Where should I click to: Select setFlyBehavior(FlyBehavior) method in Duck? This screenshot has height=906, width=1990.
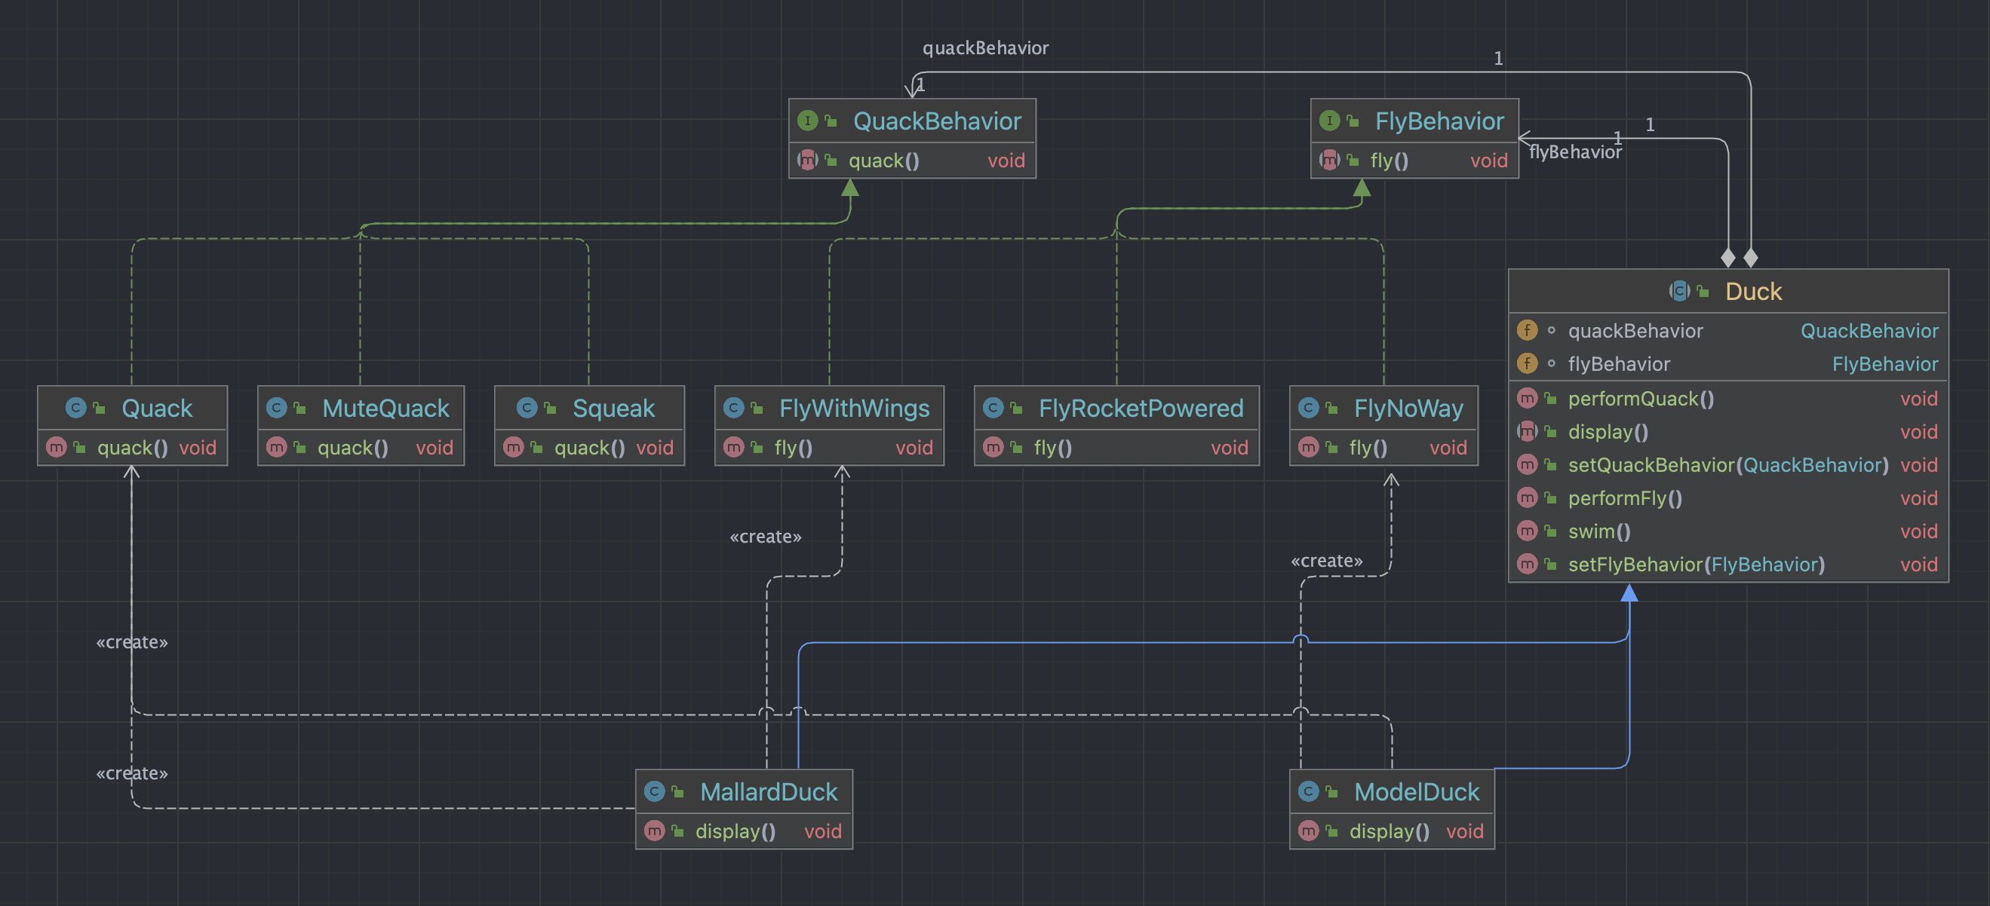coord(1695,564)
